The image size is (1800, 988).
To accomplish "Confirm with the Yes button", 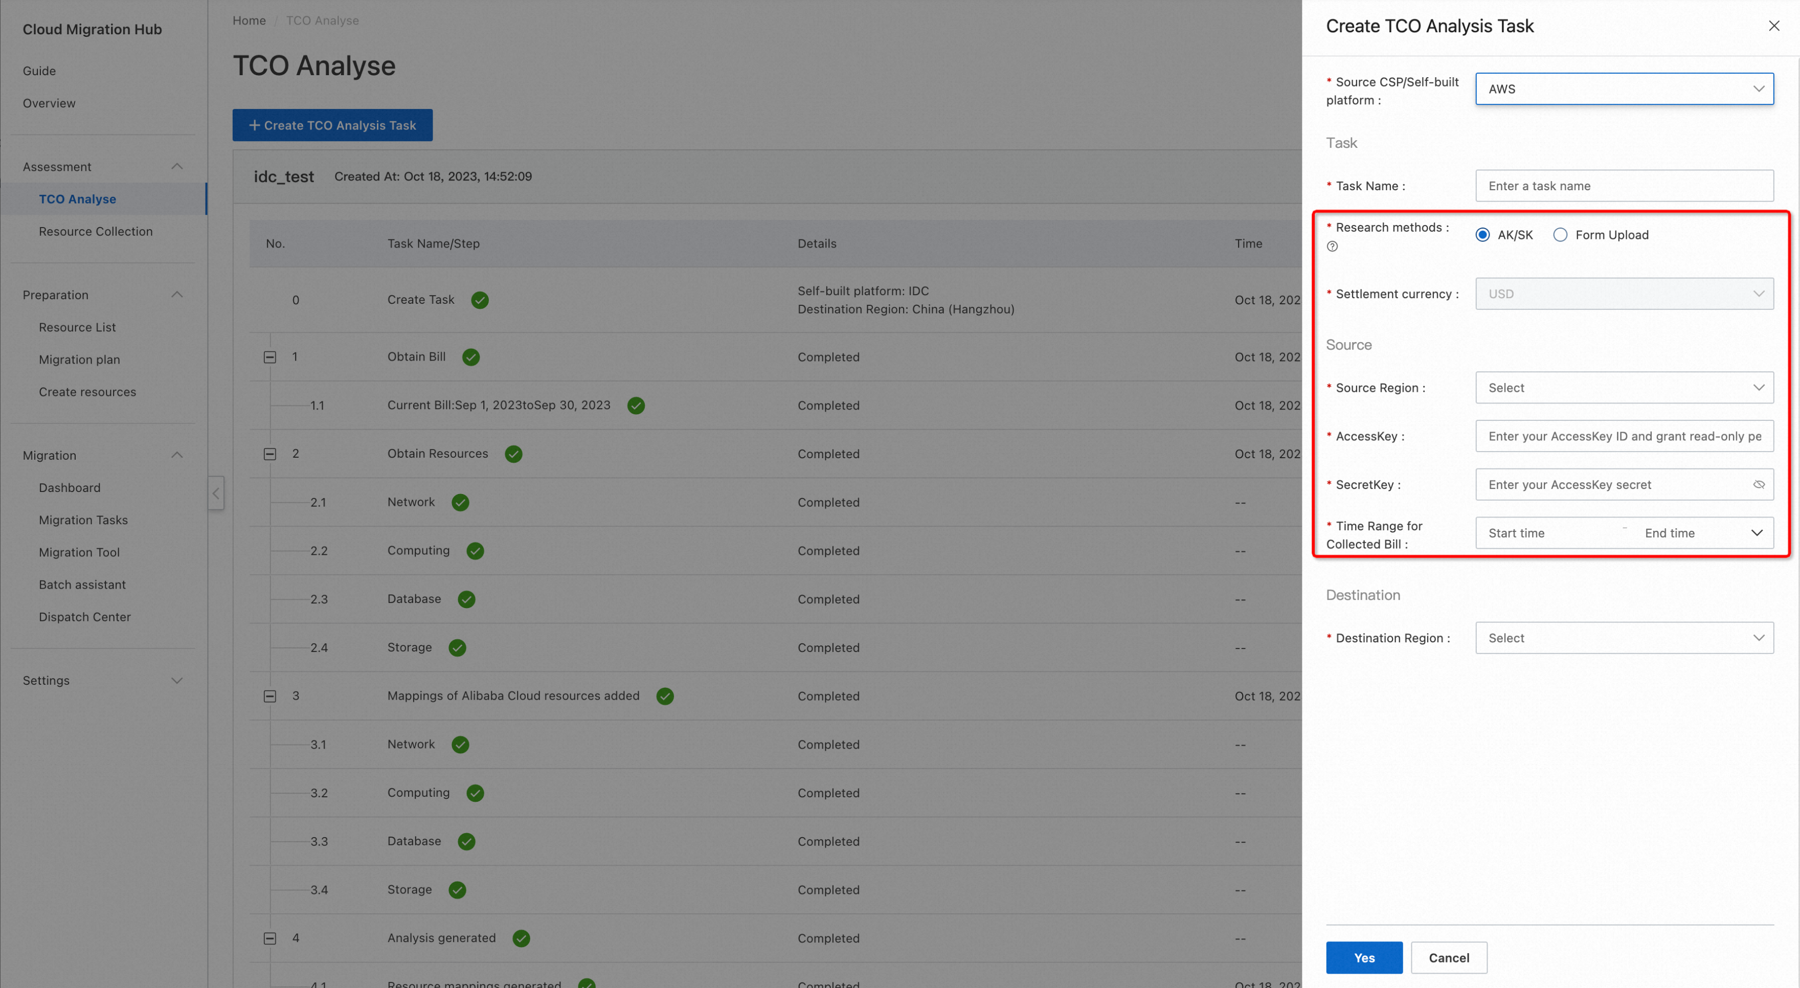I will (1364, 957).
